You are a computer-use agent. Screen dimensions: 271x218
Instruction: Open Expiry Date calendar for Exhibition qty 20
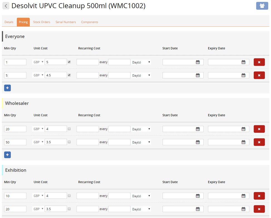point(243,209)
